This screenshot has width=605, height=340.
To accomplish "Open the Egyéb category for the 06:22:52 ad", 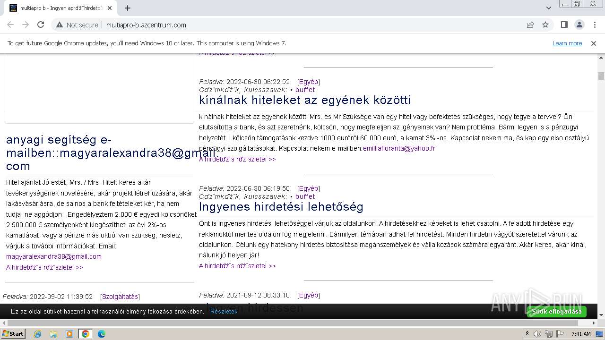I will [308, 82].
